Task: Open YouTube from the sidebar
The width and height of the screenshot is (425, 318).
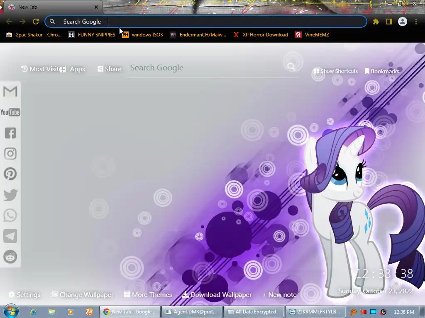Action: tap(10, 112)
